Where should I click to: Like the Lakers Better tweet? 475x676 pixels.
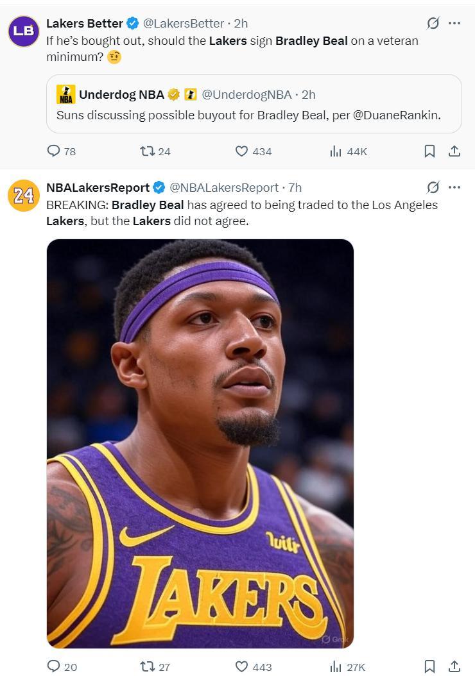point(242,151)
